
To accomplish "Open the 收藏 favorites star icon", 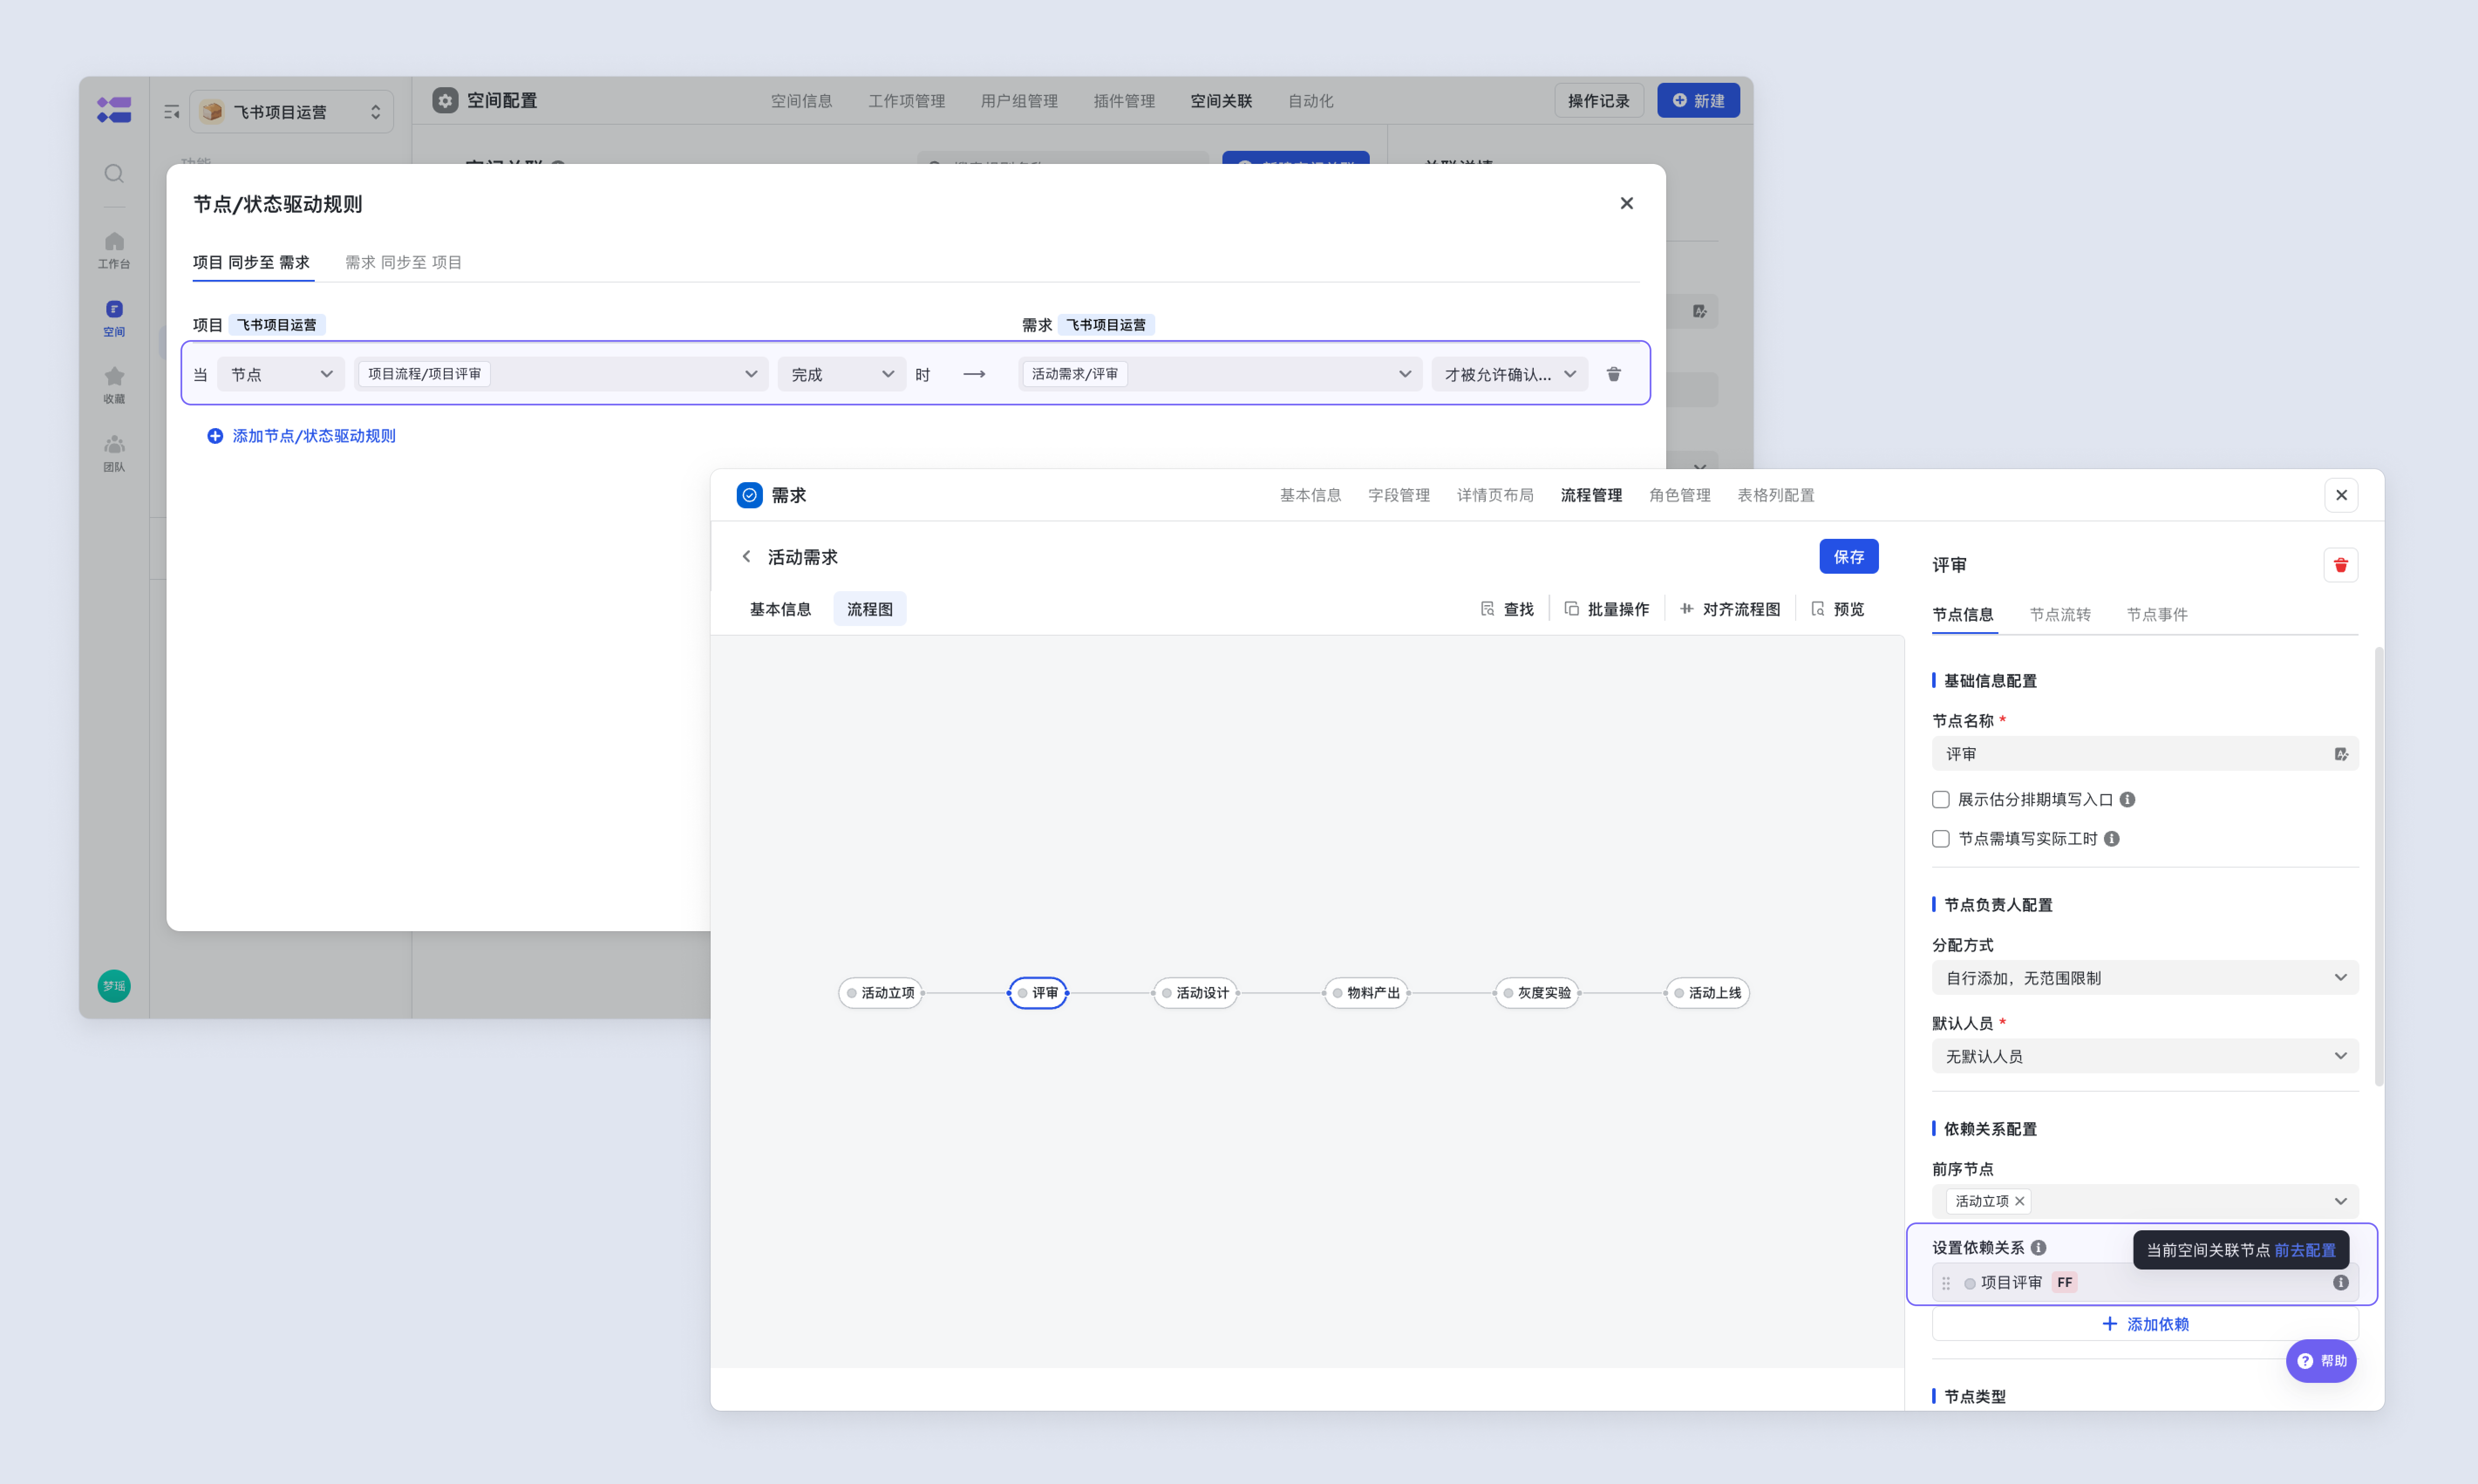I will point(114,385).
